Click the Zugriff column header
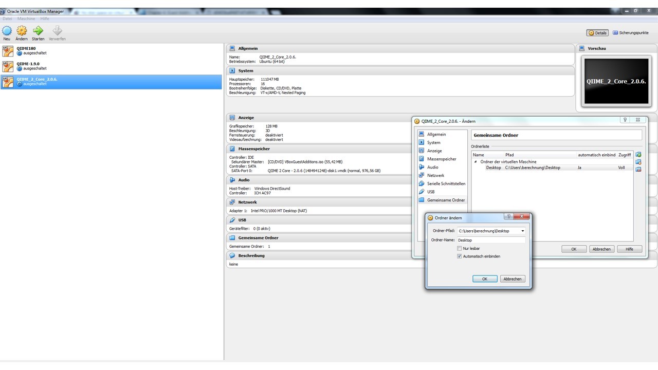 pos(625,155)
